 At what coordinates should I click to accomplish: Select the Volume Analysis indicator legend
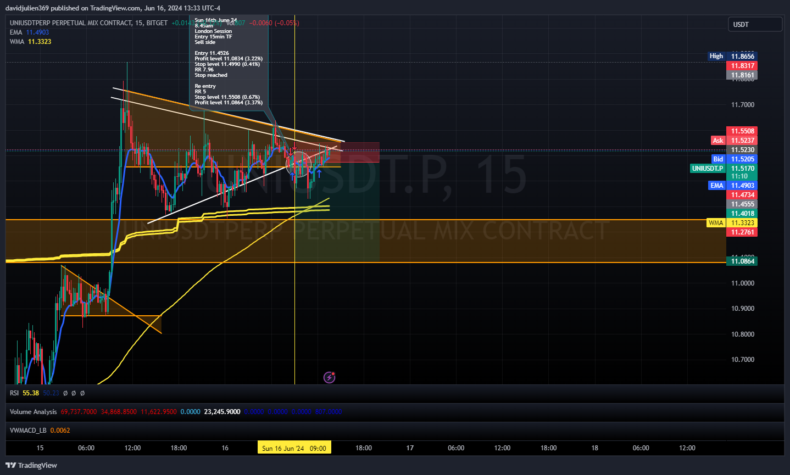[x=33, y=412]
